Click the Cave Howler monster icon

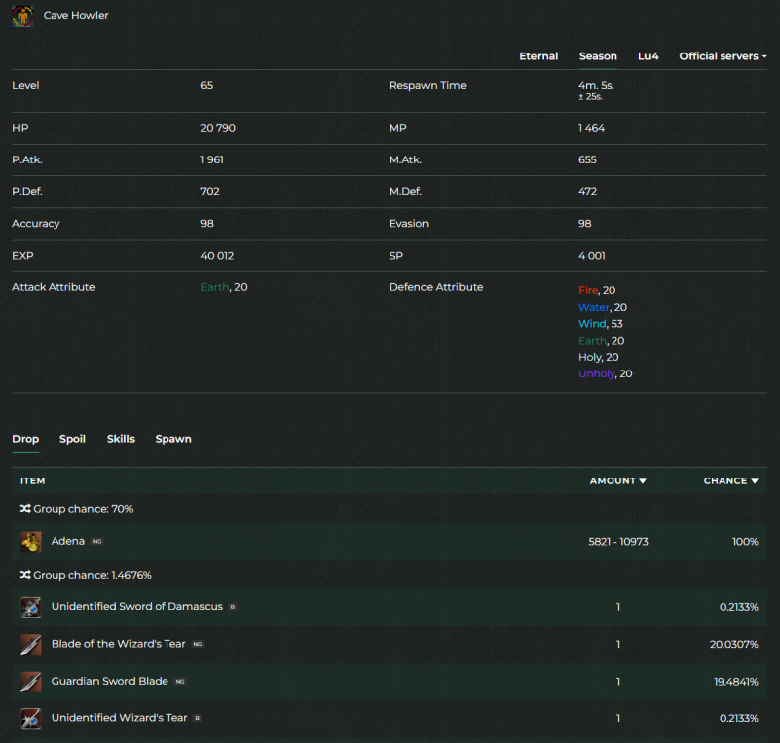[22, 16]
